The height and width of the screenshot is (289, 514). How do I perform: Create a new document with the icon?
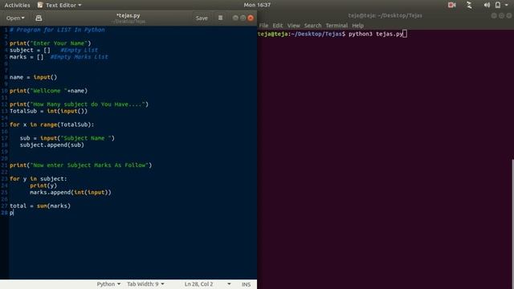pos(39,18)
